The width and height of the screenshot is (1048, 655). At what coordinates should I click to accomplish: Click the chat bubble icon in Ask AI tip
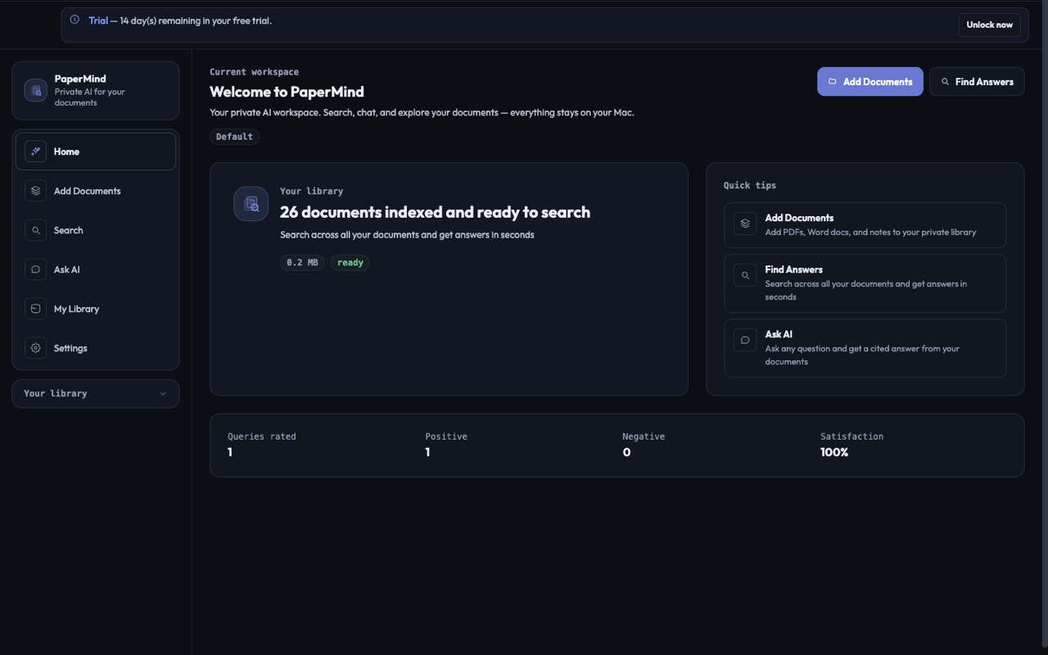click(745, 340)
